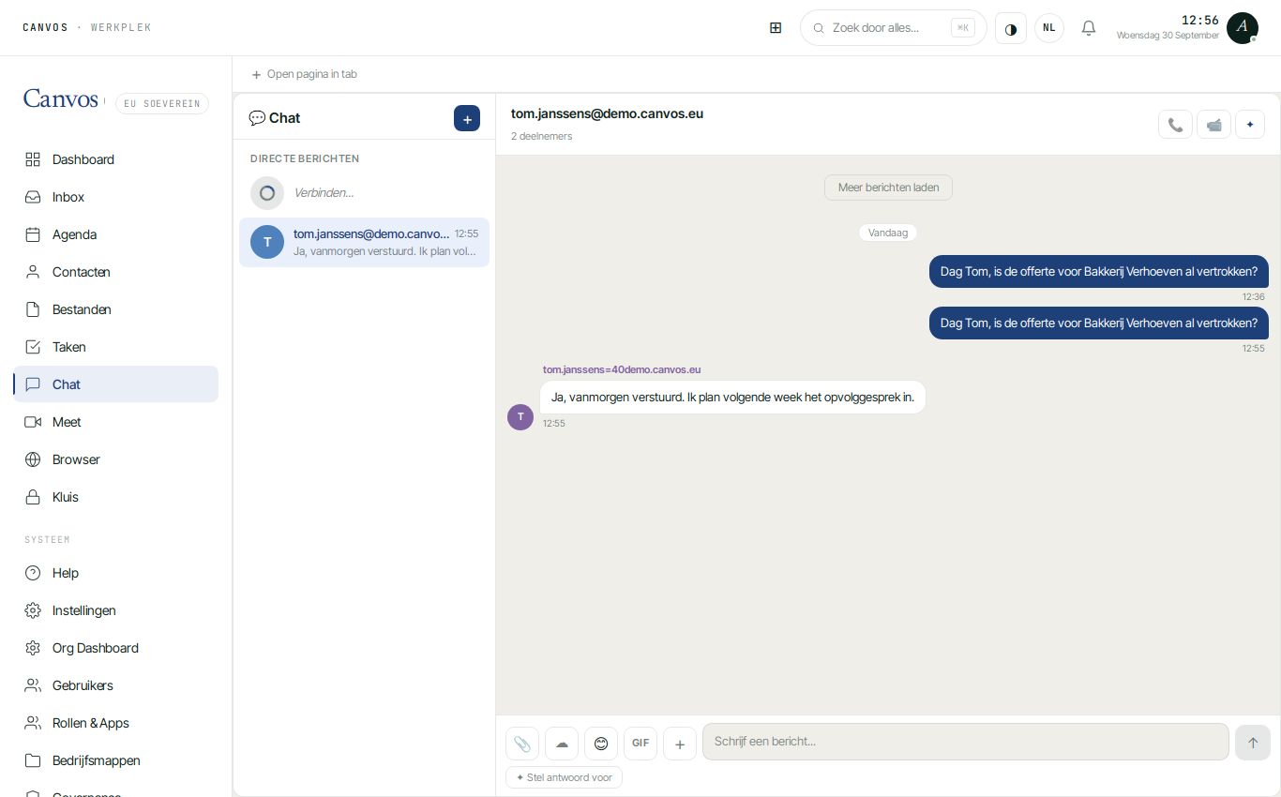Open the emoji picker
Screen dimensions: 1281x797
point(601,744)
